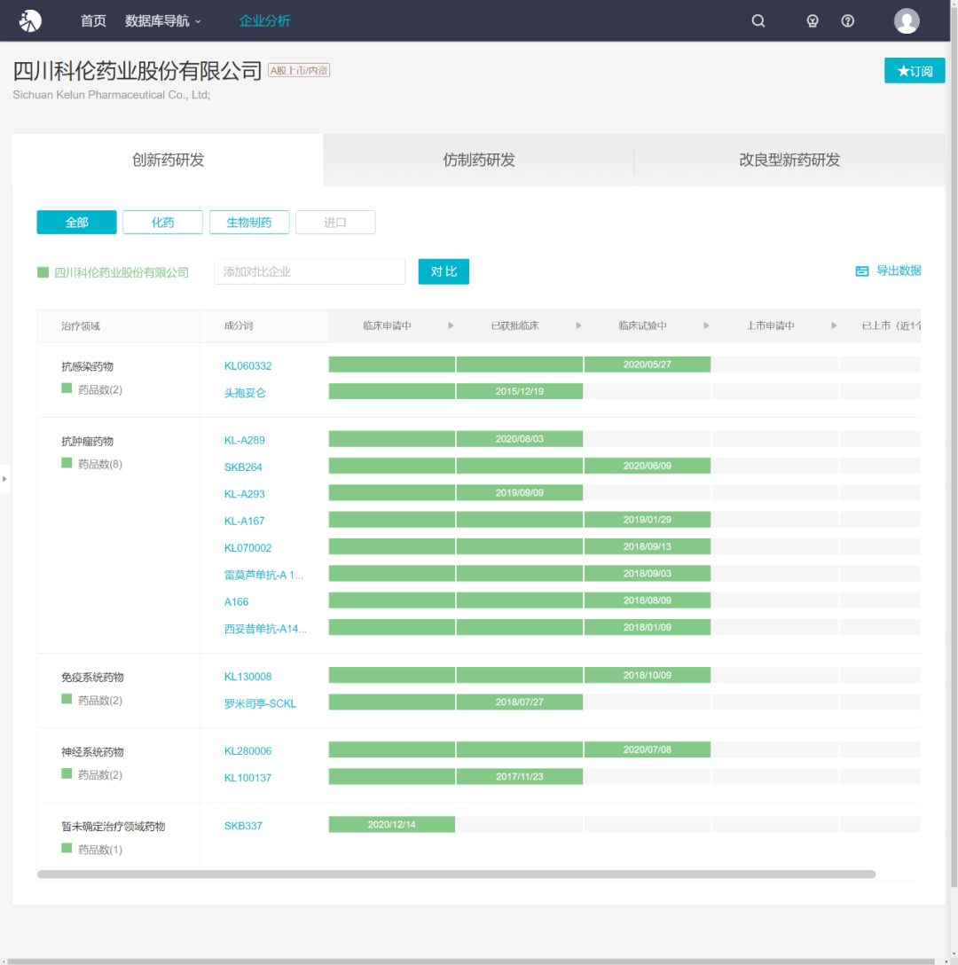The image size is (958, 965).
Task: Open the KL130008 drug link
Action: [x=247, y=677]
